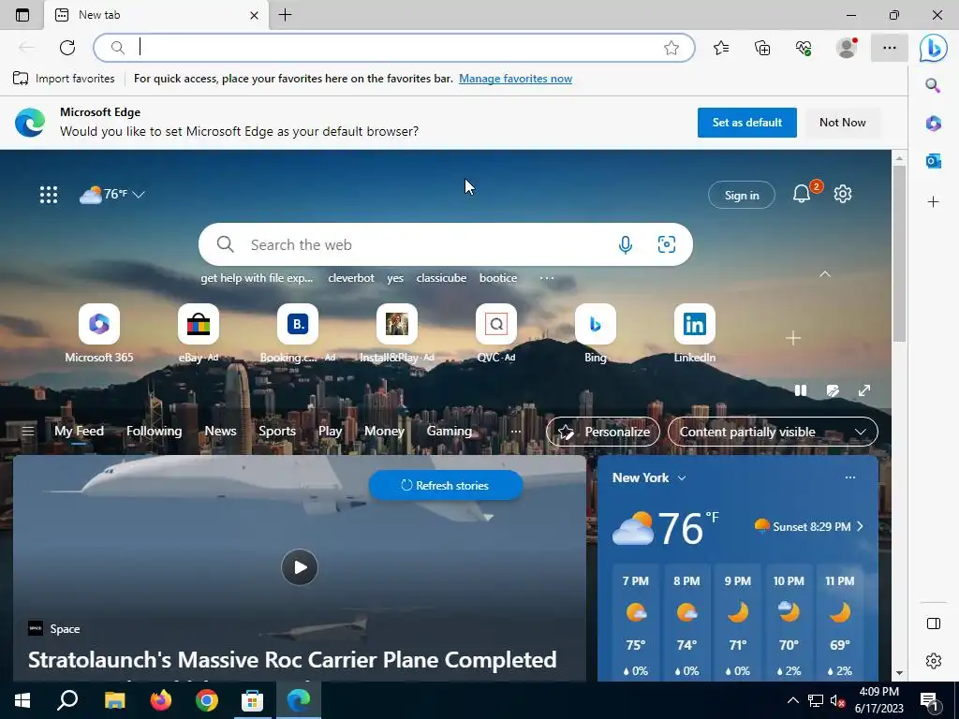
Task: Switch to the News tab
Action: (x=220, y=431)
